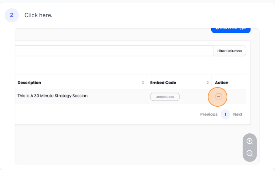275x170 pixels.
Task: Go to the Next page
Action: pyautogui.click(x=238, y=114)
